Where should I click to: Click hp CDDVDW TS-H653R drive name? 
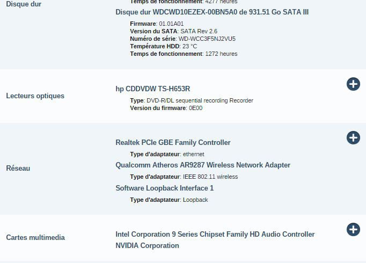153,89
